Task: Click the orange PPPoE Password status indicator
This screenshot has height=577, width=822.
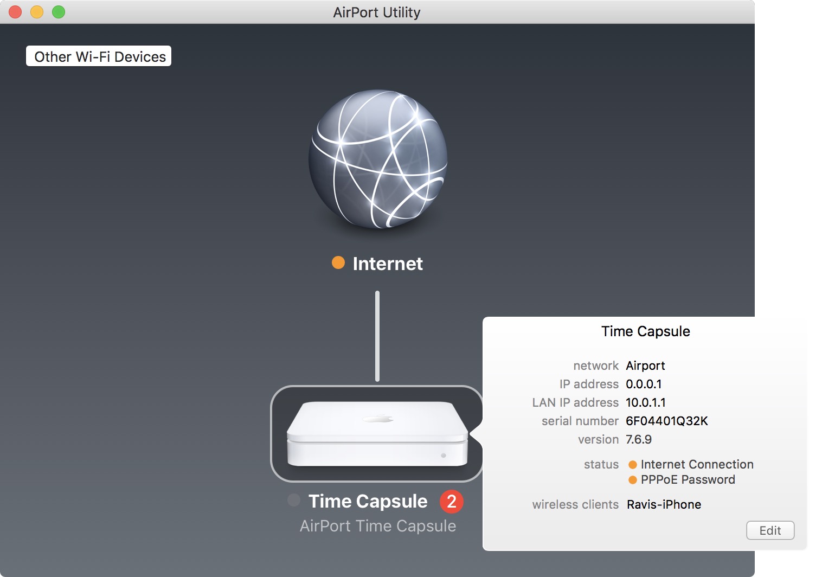Action: pos(632,480)
